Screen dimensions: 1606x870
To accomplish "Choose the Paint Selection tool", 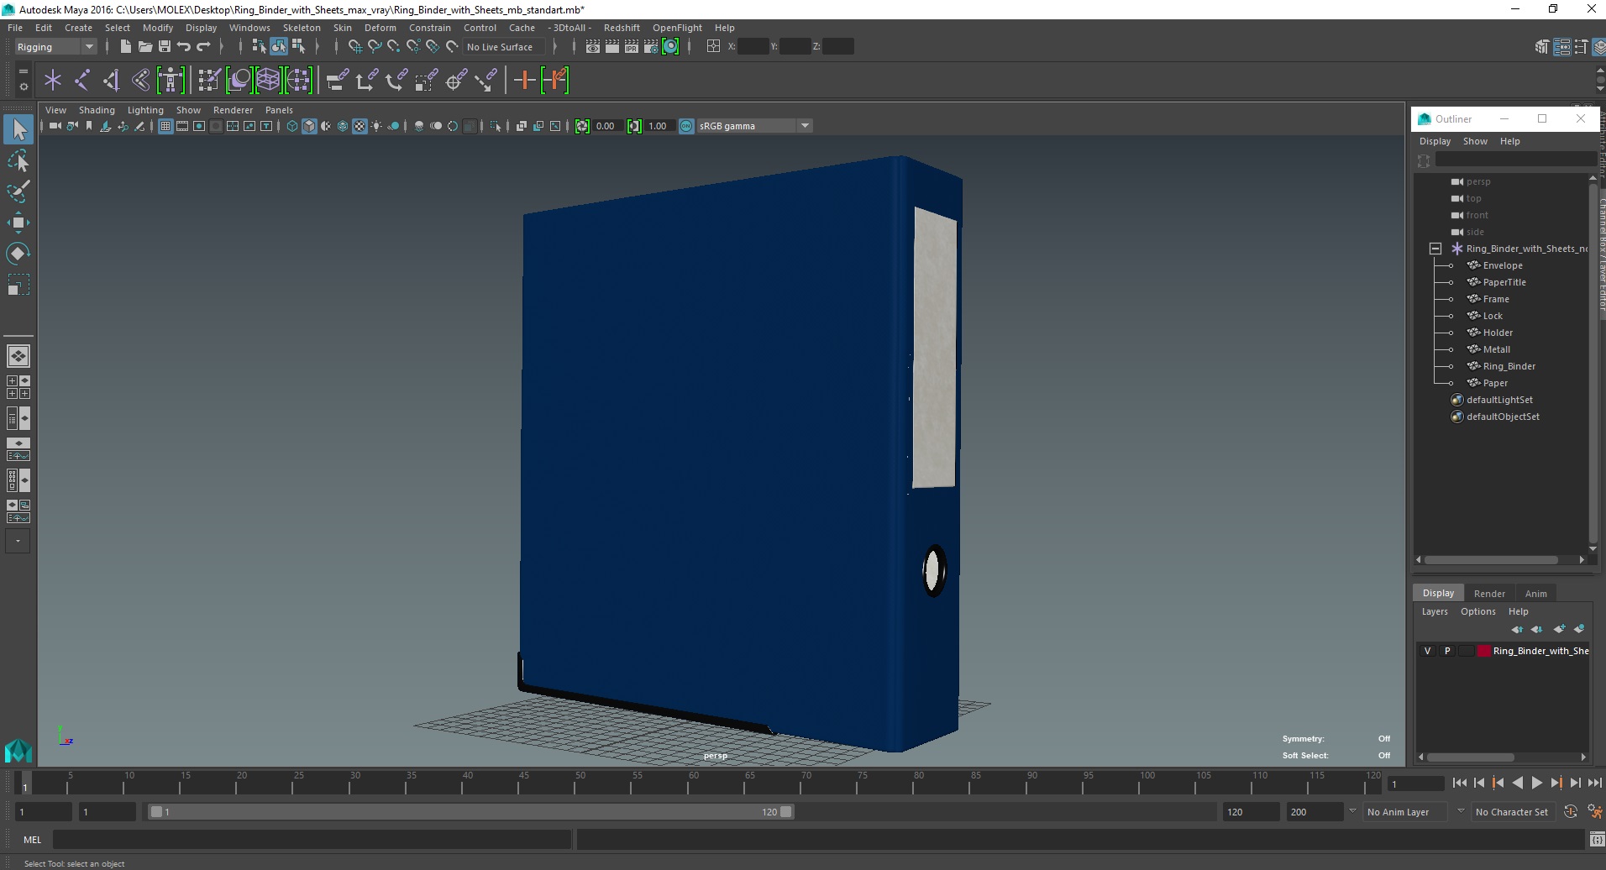I will click(x=18, y=191).
